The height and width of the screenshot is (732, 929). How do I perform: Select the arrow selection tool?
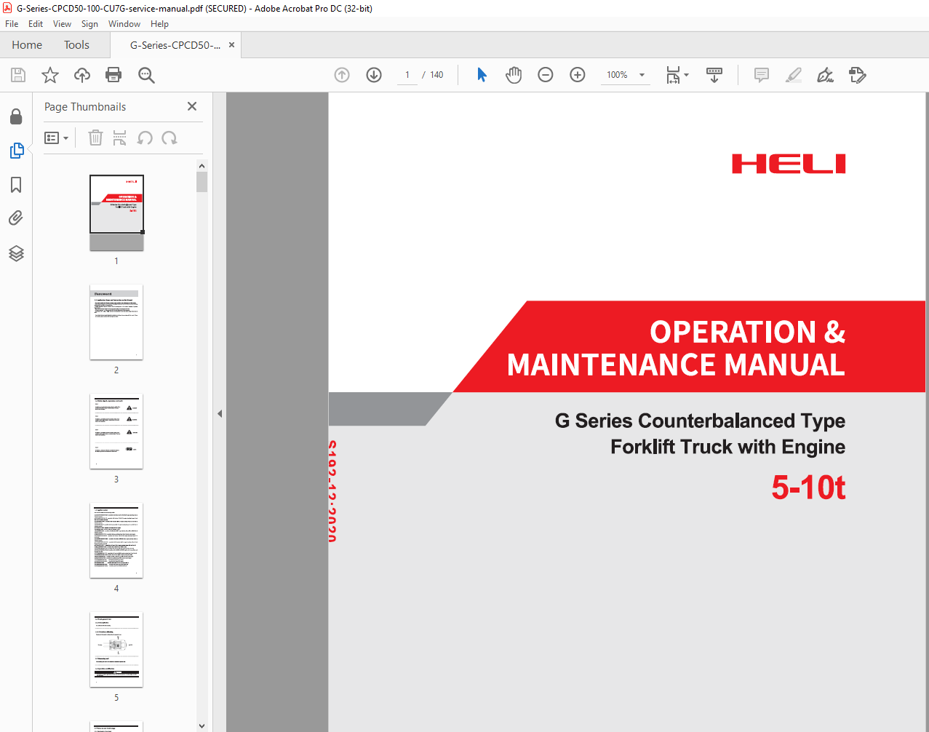pyautogui.click(x=482, y=75)
